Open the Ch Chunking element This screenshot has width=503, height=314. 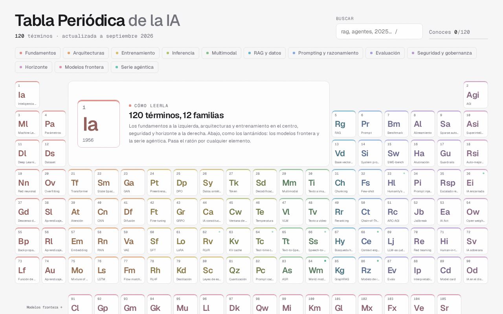[344, 183]
